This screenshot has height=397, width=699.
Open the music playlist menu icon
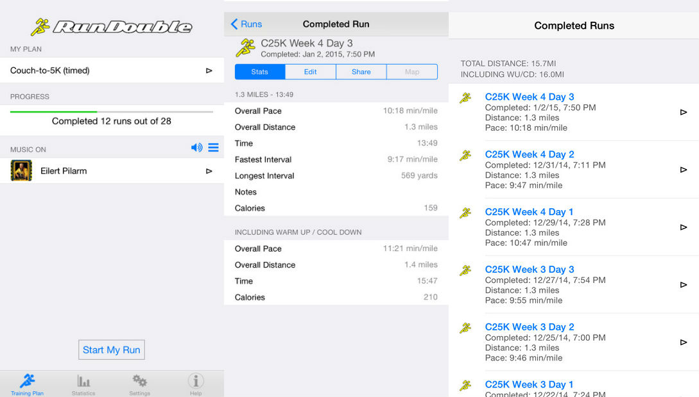pos(214,148)
